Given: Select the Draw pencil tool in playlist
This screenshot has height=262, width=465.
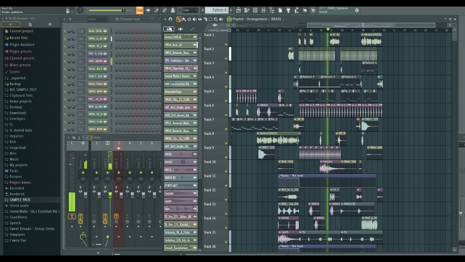Looking at the screenshot, I should pos(179,19).
